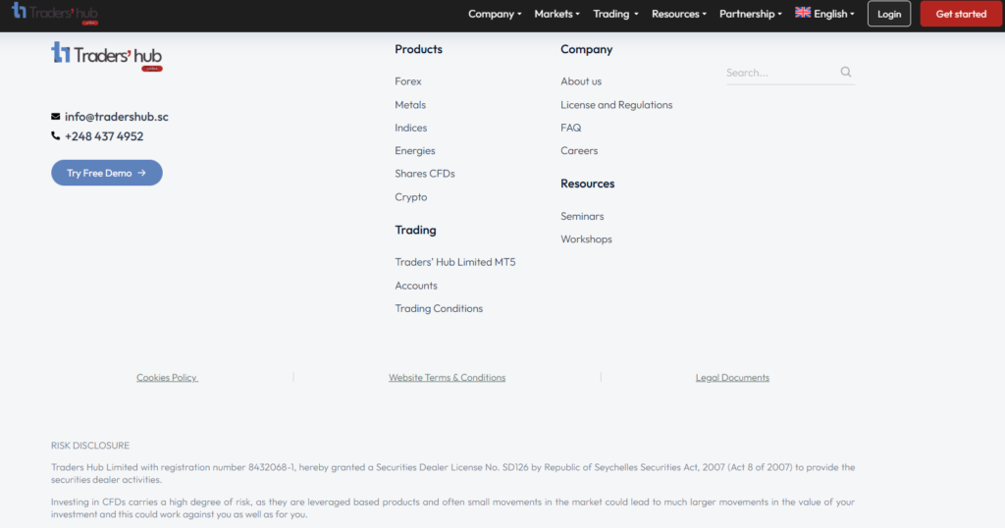Viewport: 1005px width, 528px height.
Task: Open the Energies link
Action: [415, 150]
